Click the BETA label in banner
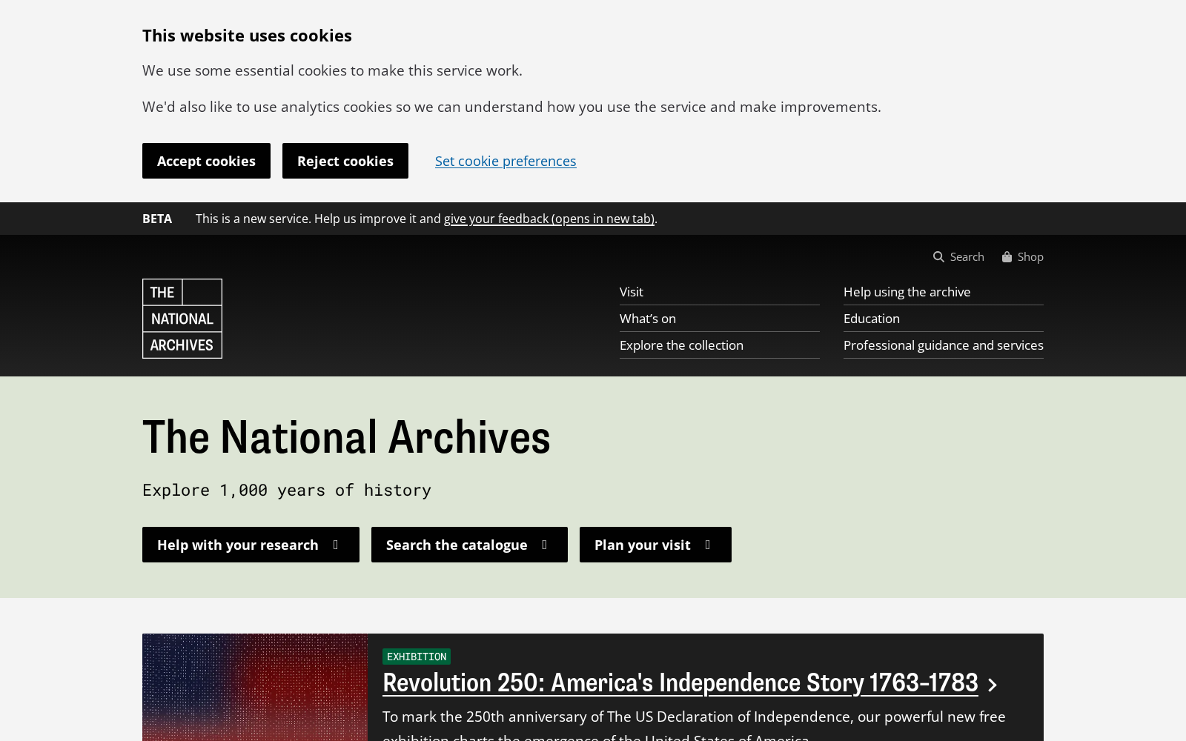The image size is (1186, 741). 157,219
